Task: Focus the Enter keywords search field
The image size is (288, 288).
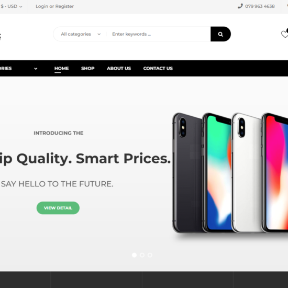Action: tap(159, 34)
